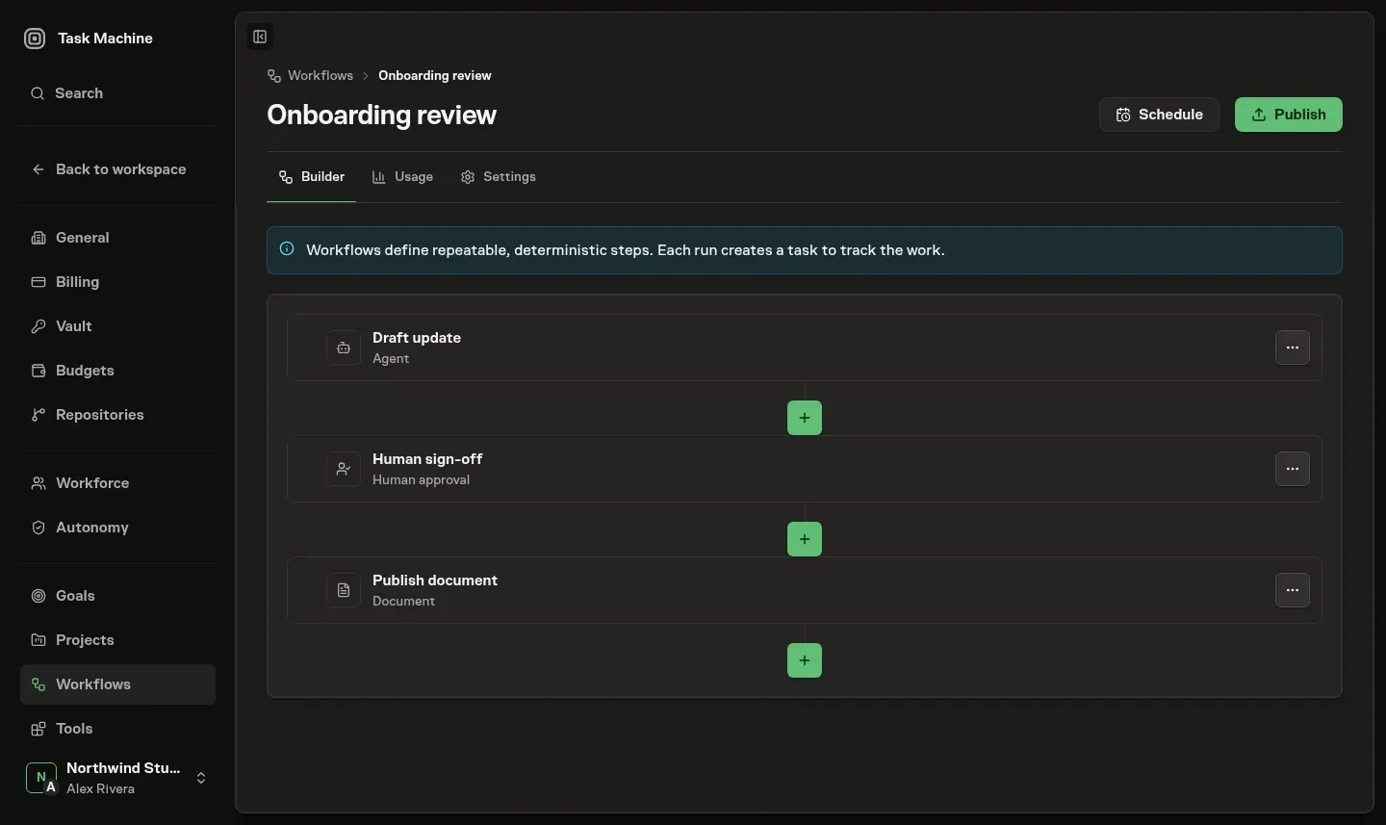The image size is (1386, 825).
Task: Open the Repositories section
Action: click(117, 415)
